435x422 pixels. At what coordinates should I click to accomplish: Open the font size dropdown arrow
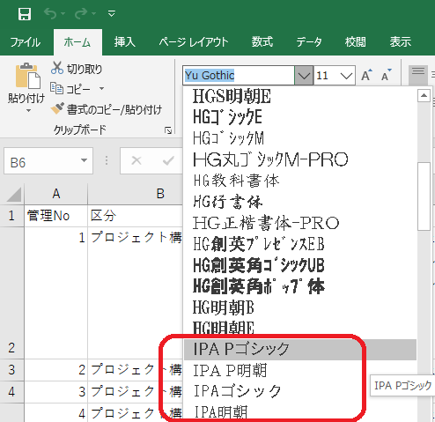pos(346,76)
